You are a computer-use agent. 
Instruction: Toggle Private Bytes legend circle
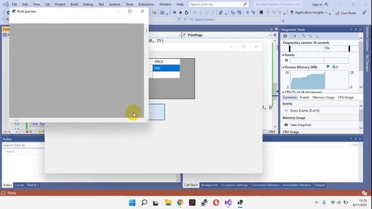pos(334,67)
